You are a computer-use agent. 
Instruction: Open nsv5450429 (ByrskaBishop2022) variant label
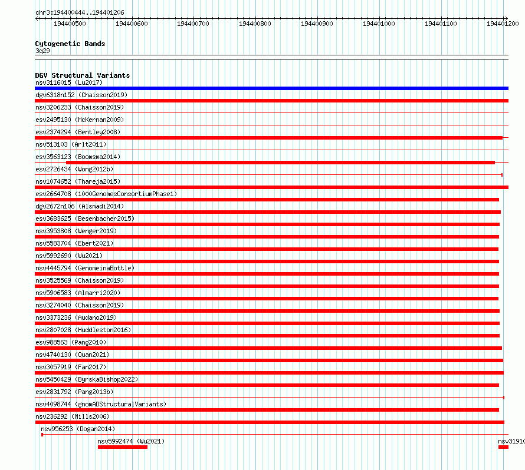pos(87,379)
